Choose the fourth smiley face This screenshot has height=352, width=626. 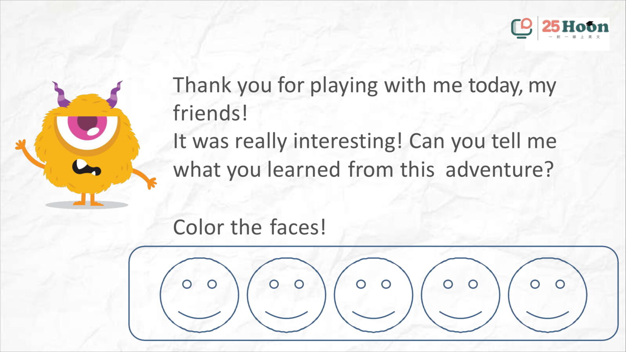pos(461,295)
